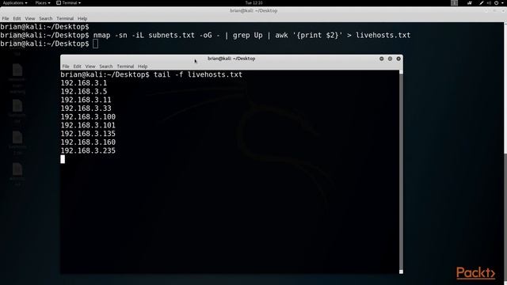Image resolution: width=507 pixels, height=285 pixels.
Task: Minimize the front terminal window
Action: click(382, 59)
